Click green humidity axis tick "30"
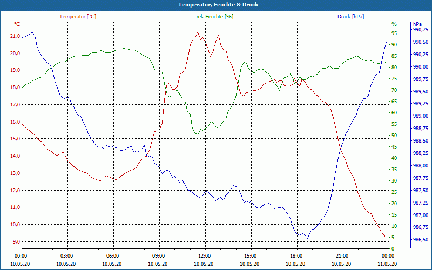 tap(394, 181)
